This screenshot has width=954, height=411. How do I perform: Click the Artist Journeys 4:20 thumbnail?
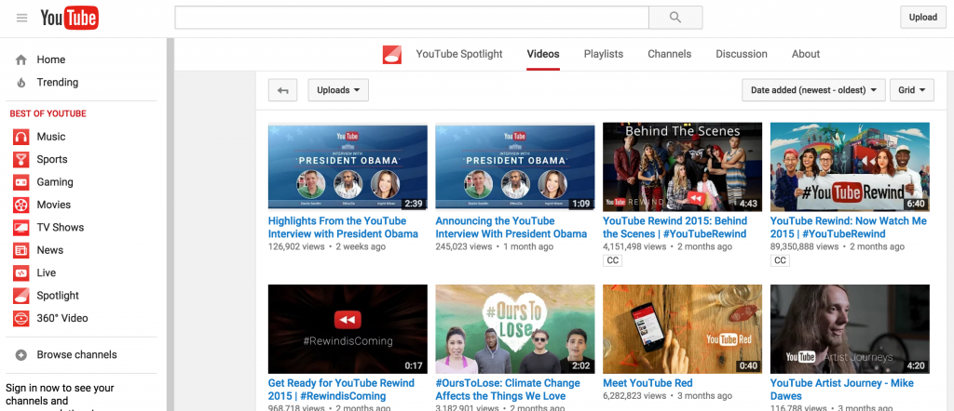850,329
